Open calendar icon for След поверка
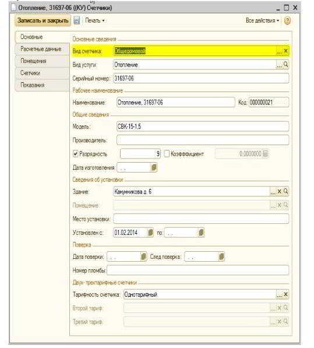Viewport: 314px width, 348px height. point(221,256)
